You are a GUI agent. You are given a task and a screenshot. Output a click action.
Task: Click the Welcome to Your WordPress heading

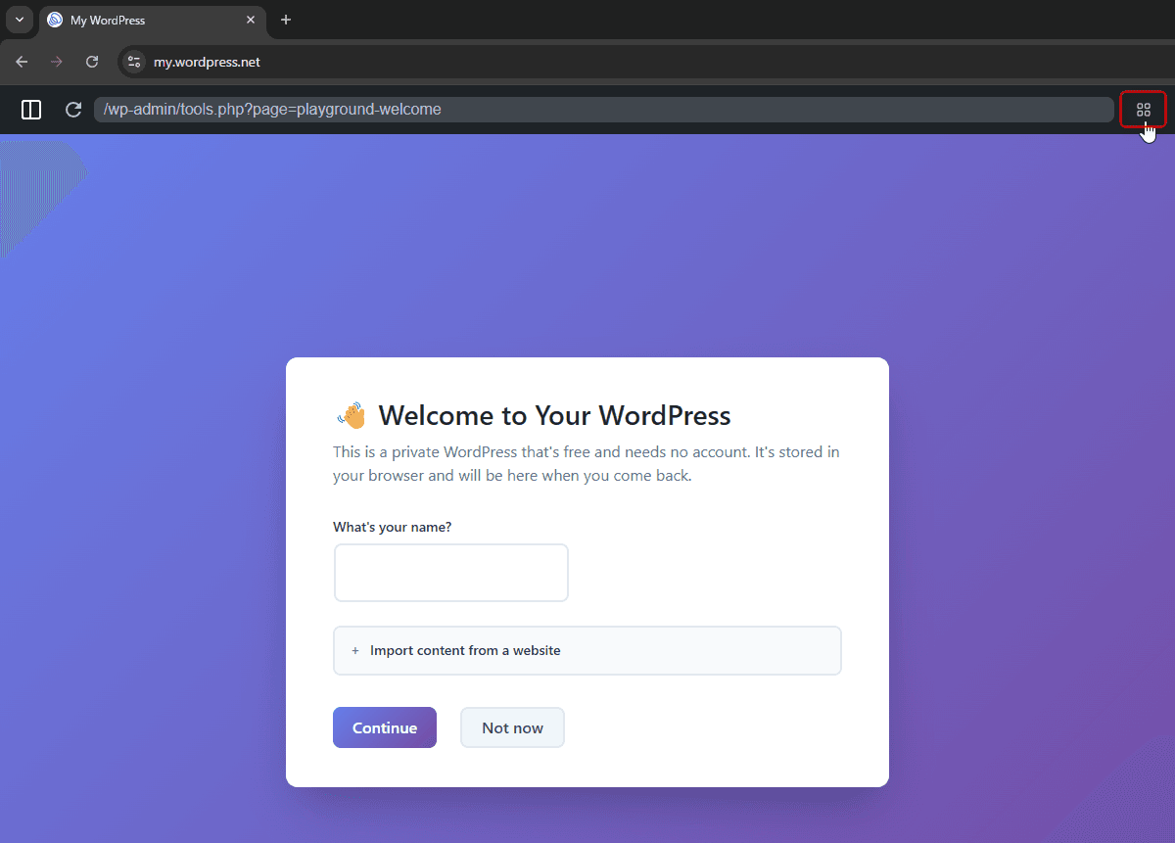tap(554, 416)
